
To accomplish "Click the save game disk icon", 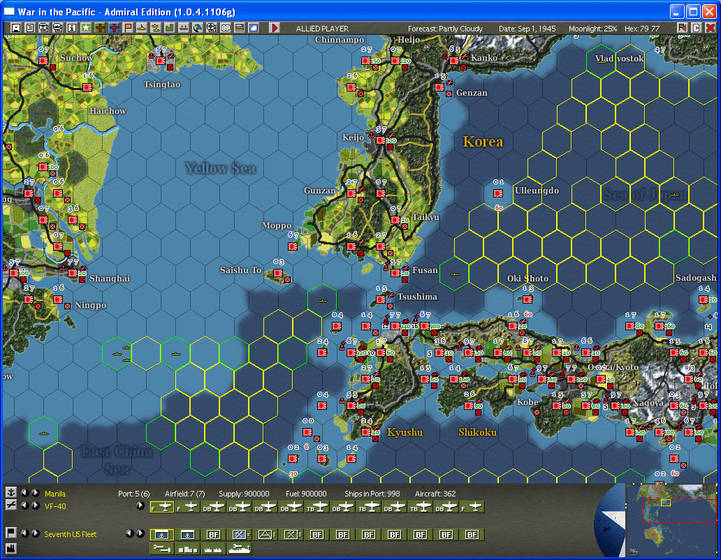I will point(15,27).
